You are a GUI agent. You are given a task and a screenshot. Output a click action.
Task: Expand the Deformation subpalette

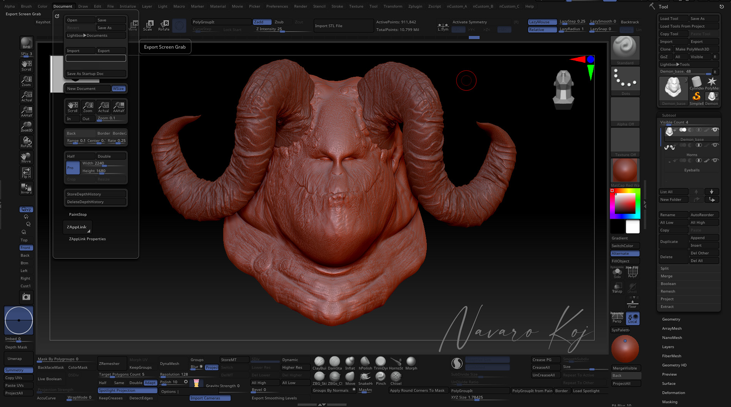(673, 393)
